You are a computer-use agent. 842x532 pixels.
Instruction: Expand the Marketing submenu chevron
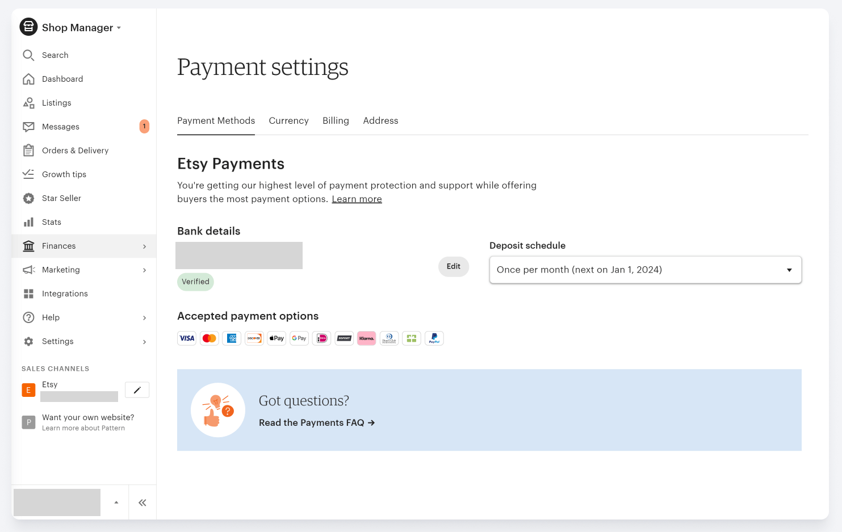pyautogui.click(x=144, y=270)
